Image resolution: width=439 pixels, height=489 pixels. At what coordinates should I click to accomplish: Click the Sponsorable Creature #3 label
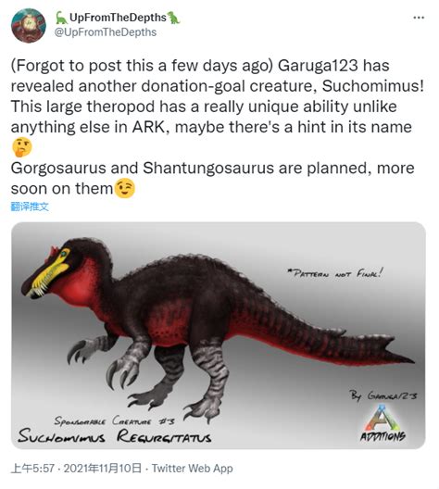(x=115, y=420)
